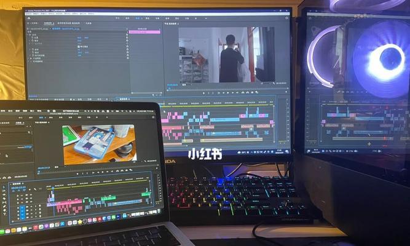Viewport: 410px width, 246px height.
Task: Click the main Program Monitor scrub bar playhead
Action: pyautogui.click(x=169, y=89)
